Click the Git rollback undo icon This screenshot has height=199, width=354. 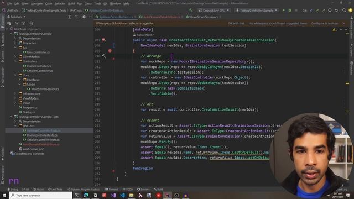coord(336,11)
